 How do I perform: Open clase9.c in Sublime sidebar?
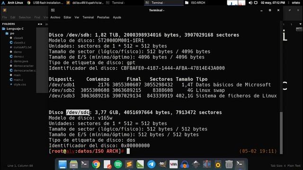[19, 42]
